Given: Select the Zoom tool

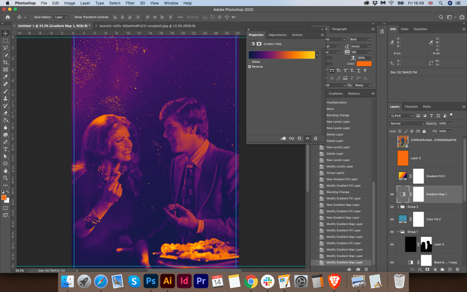Looking at the screenshot, I should pyautogui.click(x=5, y=178).
